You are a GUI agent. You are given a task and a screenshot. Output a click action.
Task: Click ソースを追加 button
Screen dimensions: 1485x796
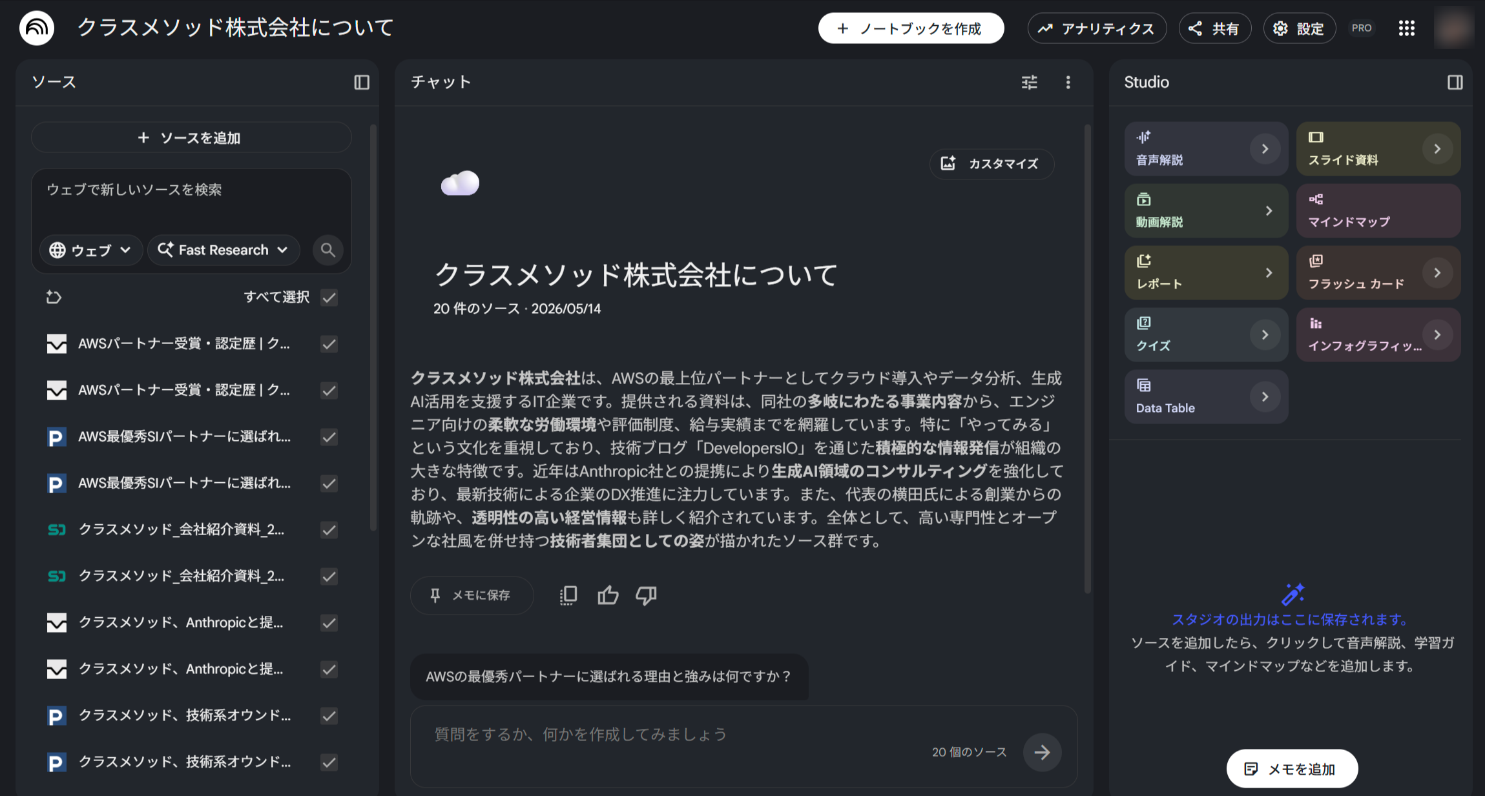[x=191, y=138]
